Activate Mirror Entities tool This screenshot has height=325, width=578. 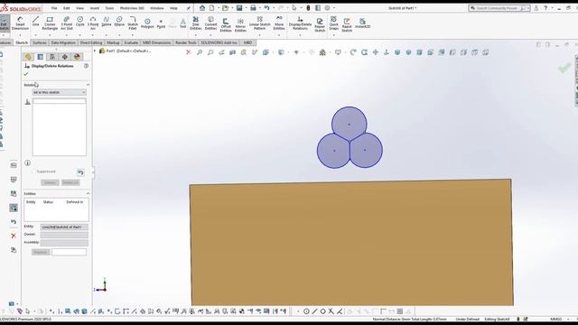coord(240,25)
